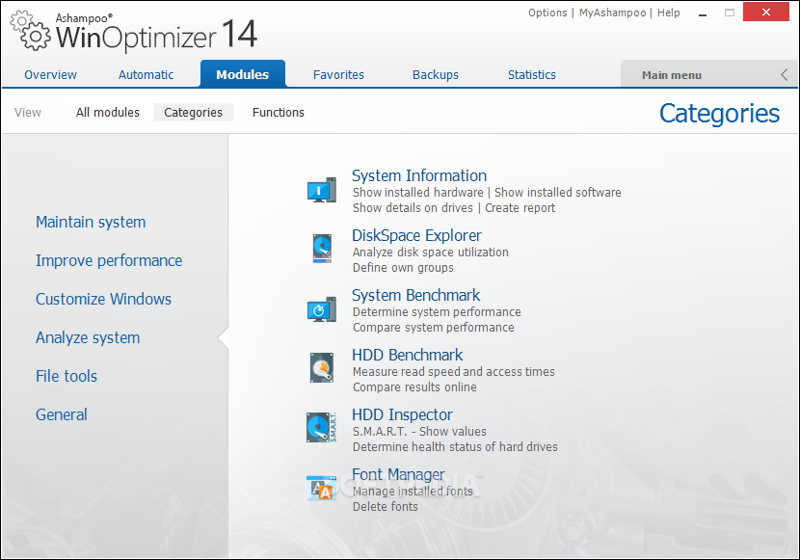Select File tools category
This screenshot has height=560, width=800.
point(67,376)
